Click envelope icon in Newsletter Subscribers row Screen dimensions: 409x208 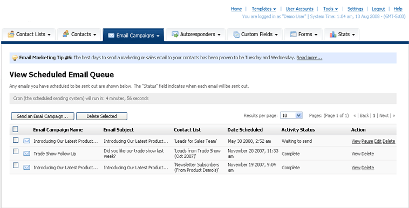pyautogui.click(x=26, y=168)
